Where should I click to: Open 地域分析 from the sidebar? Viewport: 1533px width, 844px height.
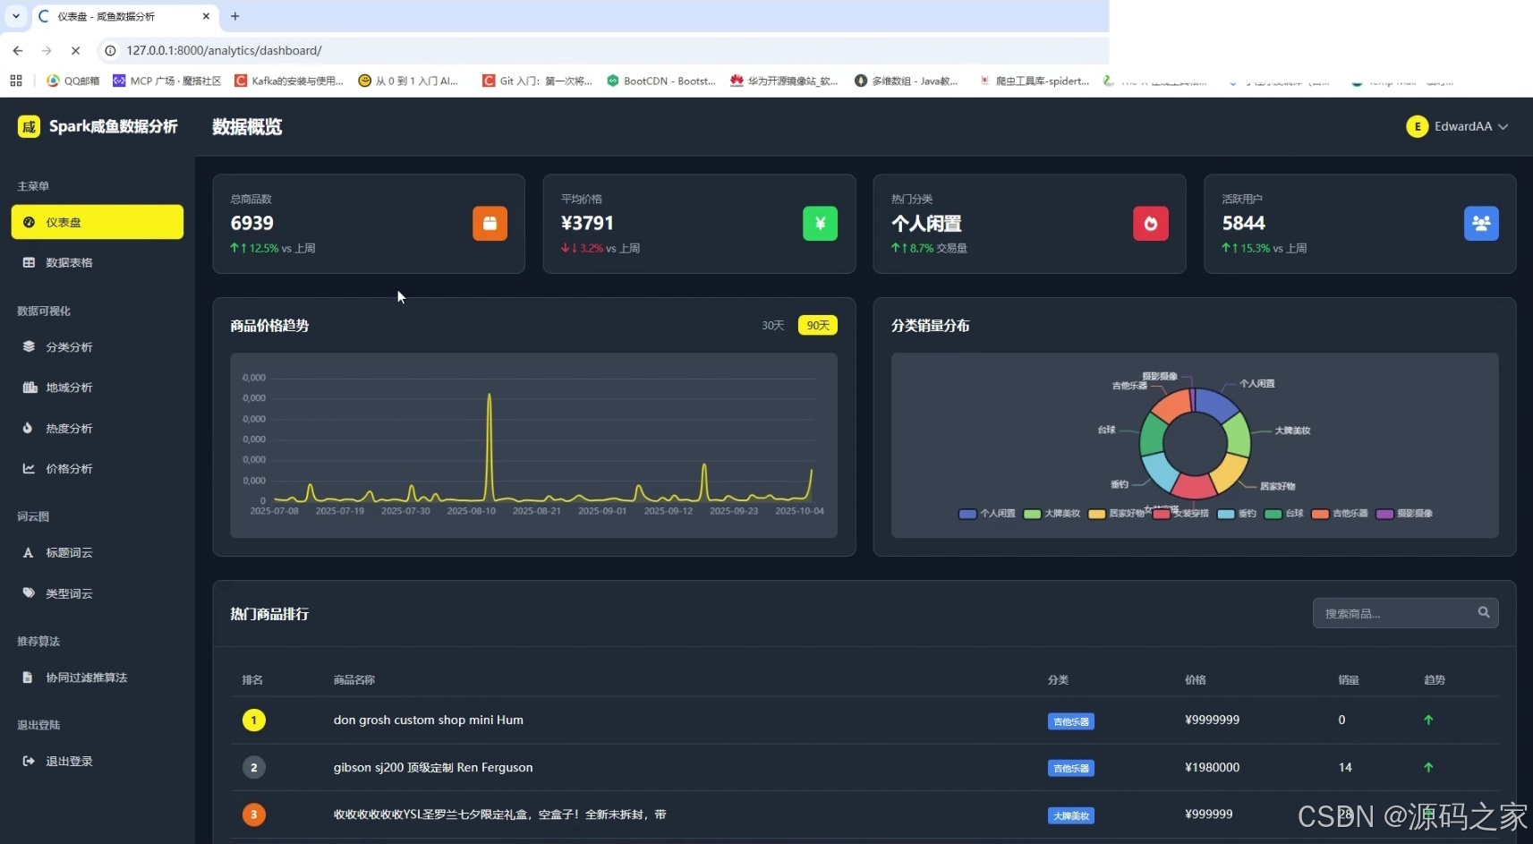coord(97,388)
